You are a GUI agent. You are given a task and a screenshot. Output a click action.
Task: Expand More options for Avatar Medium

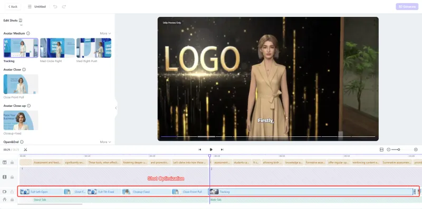pyautogui.click(x=105, y=34)
